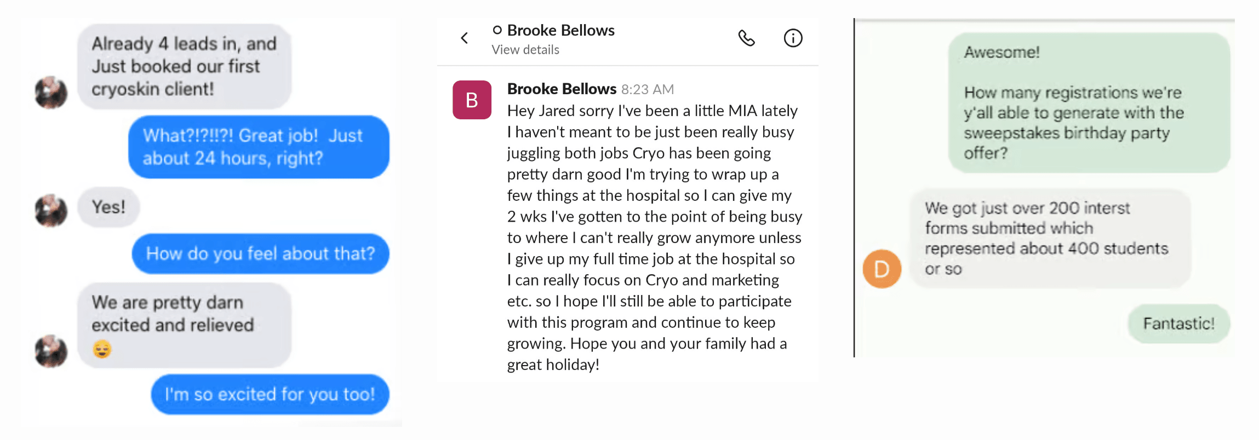Start a phone call with Brooke
The image size is (1259, 440).
(x=746, y=38)
